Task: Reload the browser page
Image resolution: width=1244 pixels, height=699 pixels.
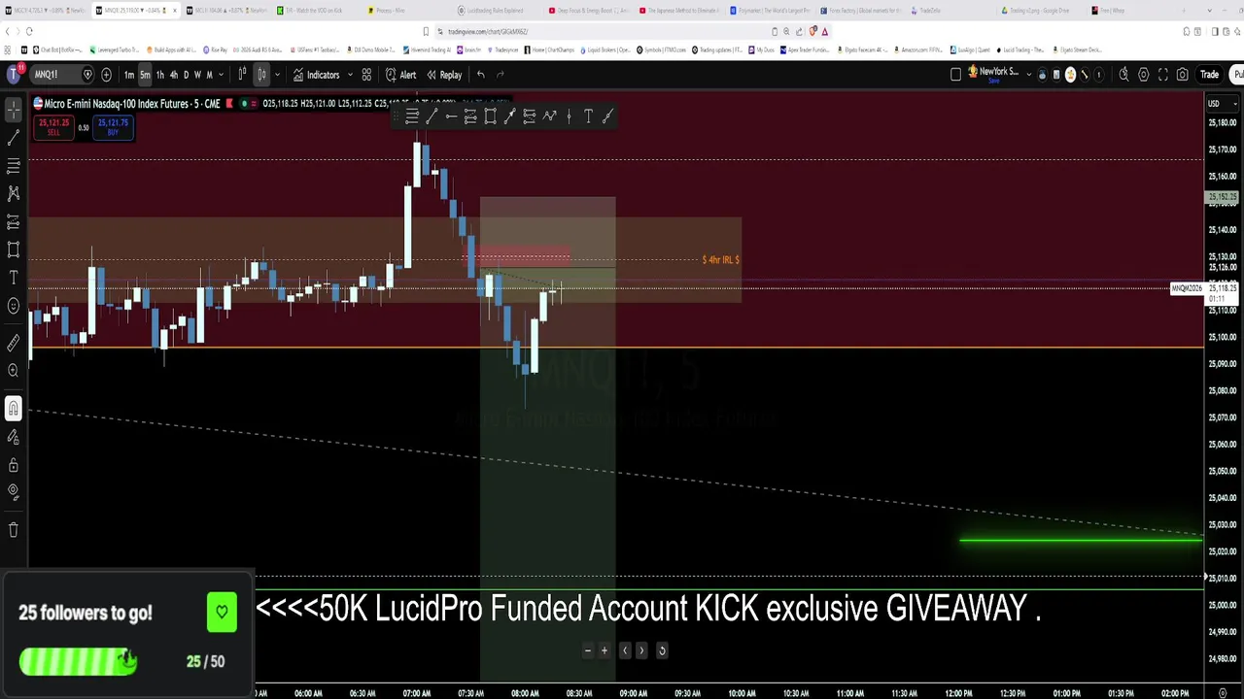Action: click(x=29, y=31)
